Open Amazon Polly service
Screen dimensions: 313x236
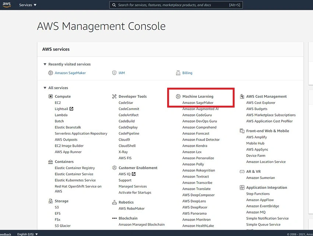pos(193,164)
